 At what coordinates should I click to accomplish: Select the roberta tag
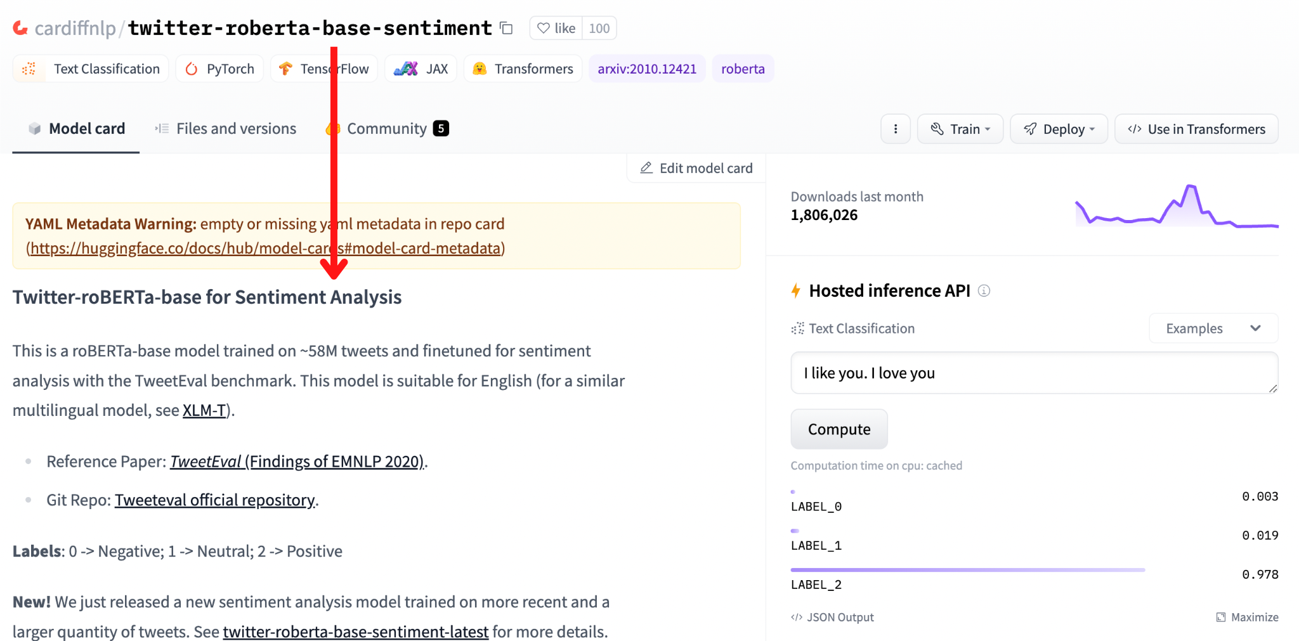click(743, 68)
